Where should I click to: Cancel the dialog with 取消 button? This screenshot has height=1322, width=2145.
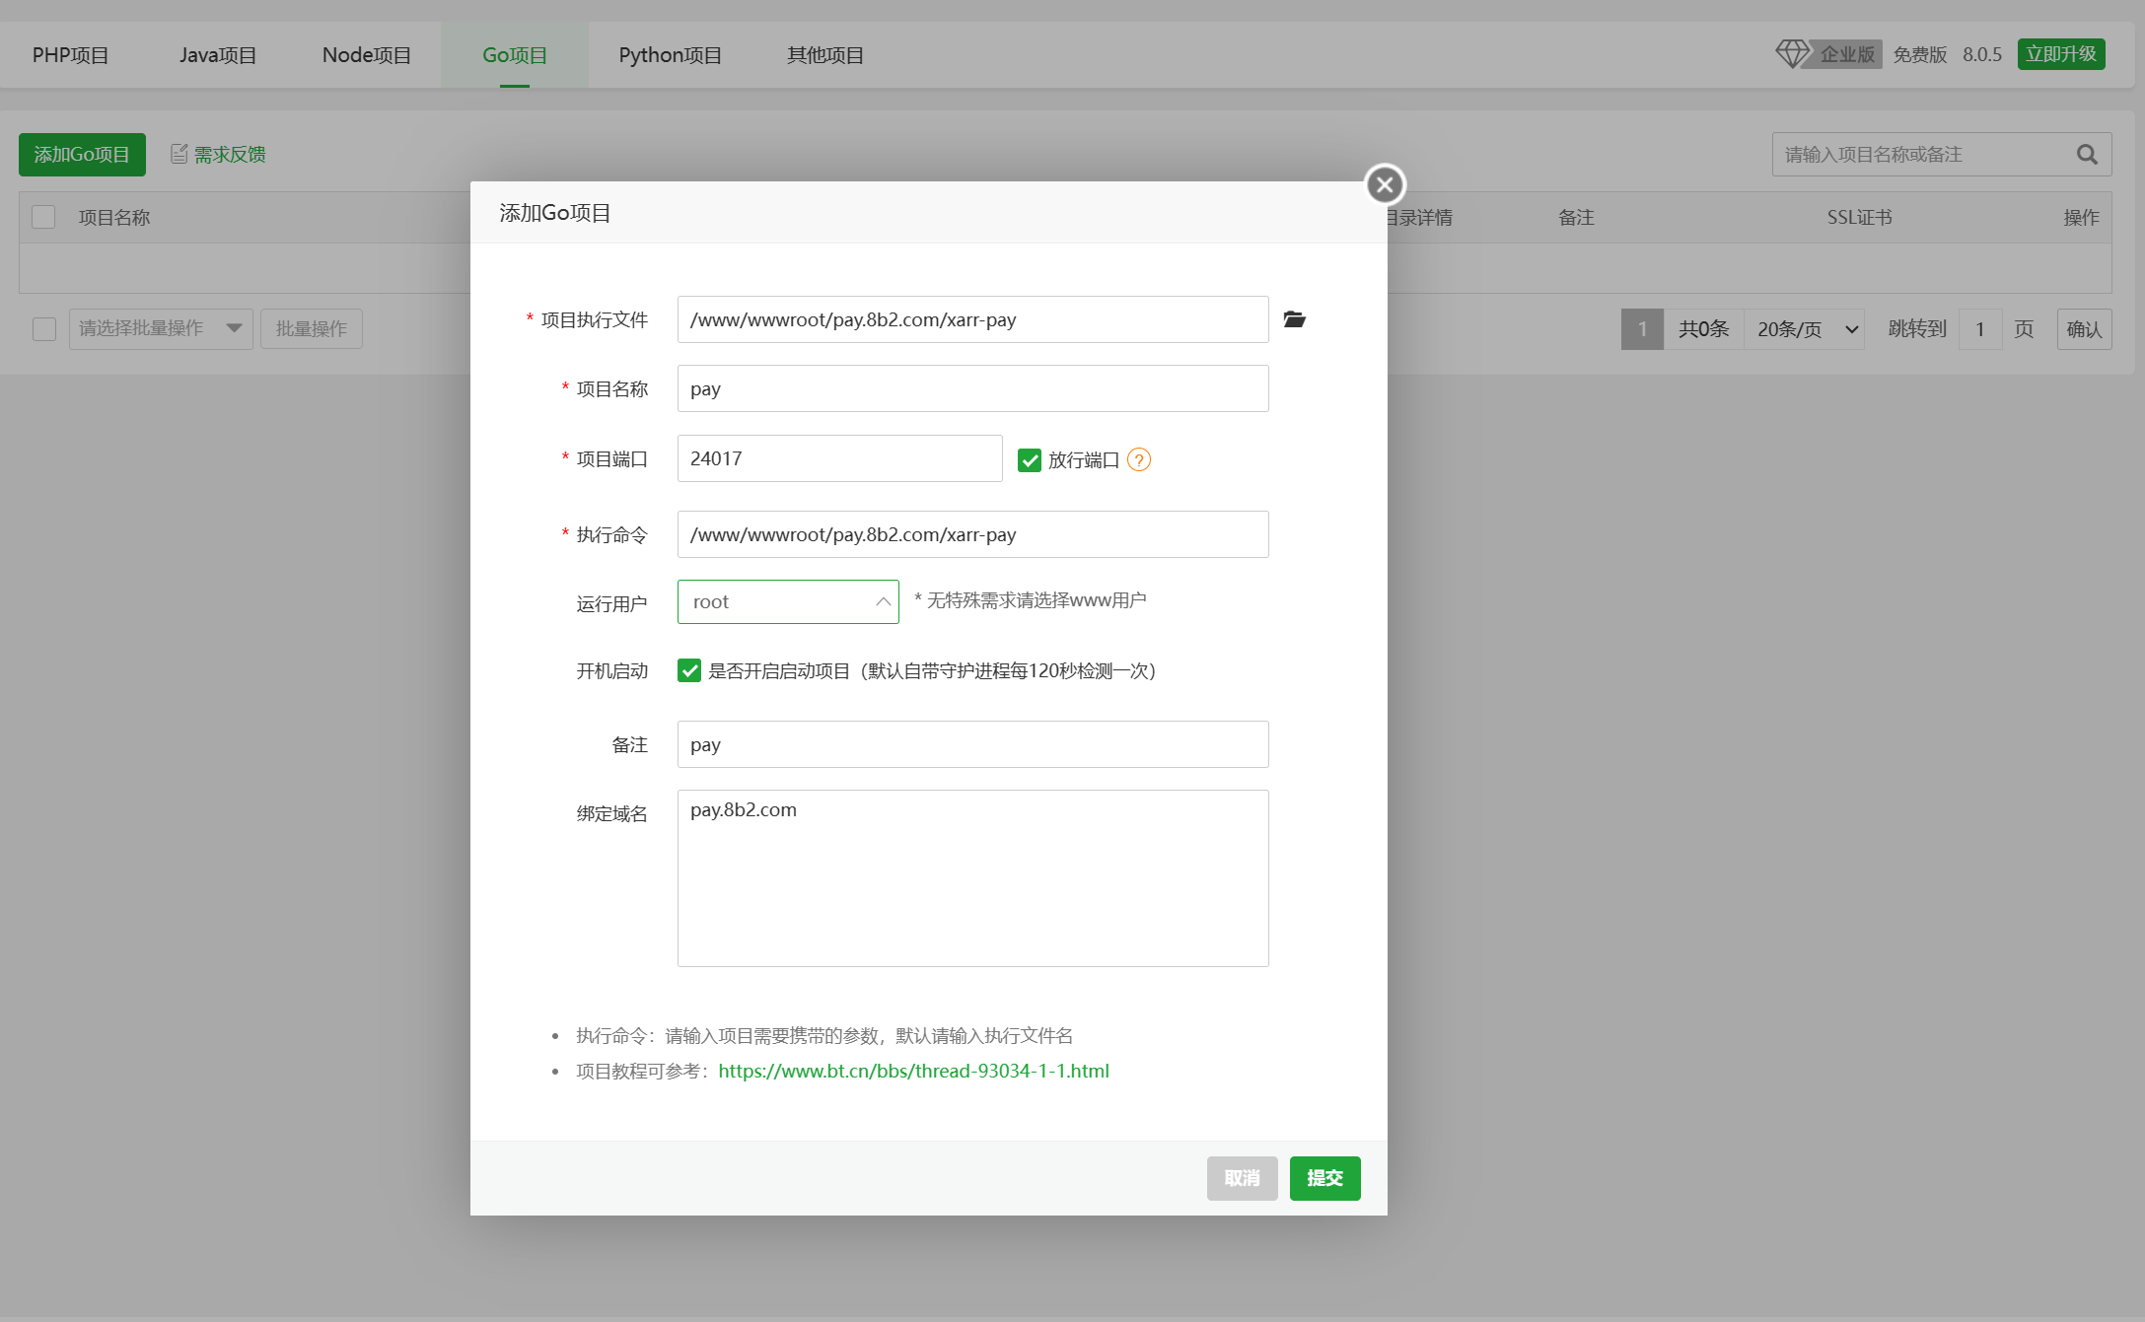pyautogui.click(x=1242, y=1177)
